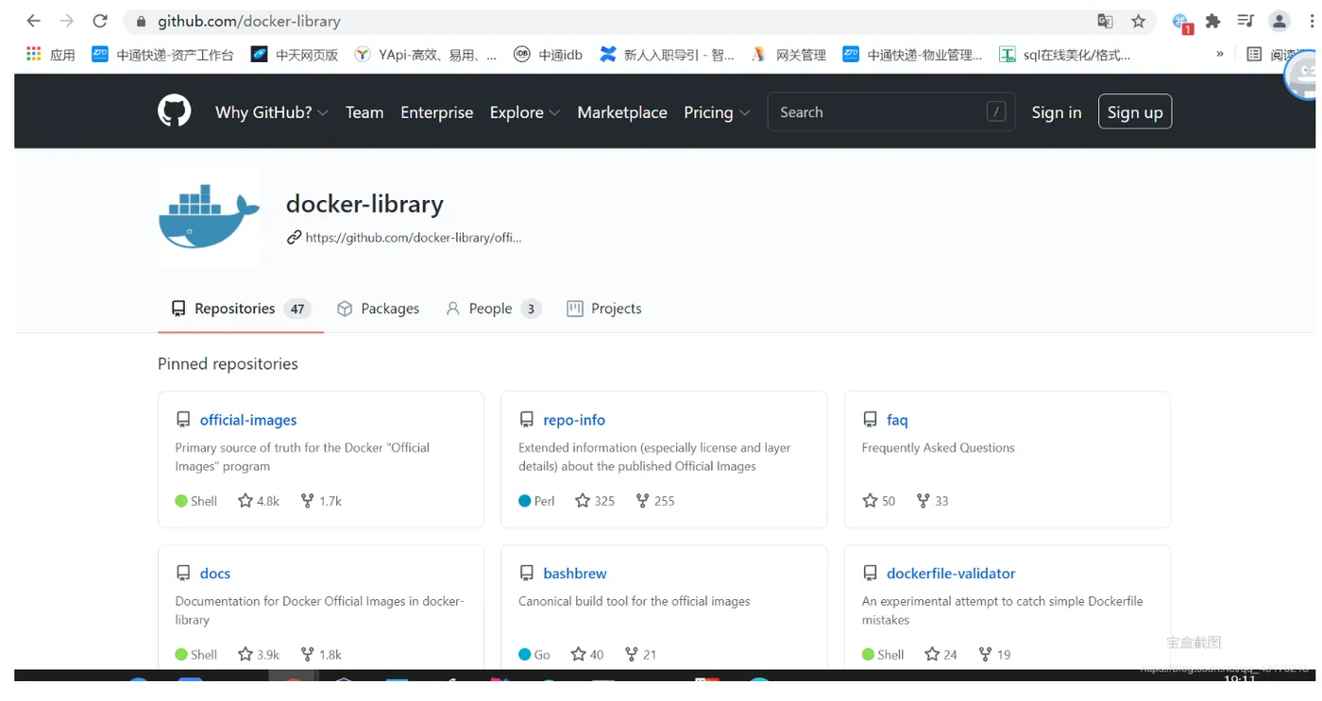Click the docker-library organization name heading

tap(364, 204)
